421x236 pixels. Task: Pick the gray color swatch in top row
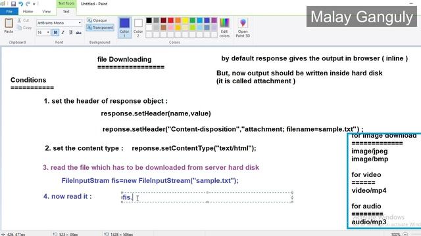157,20
